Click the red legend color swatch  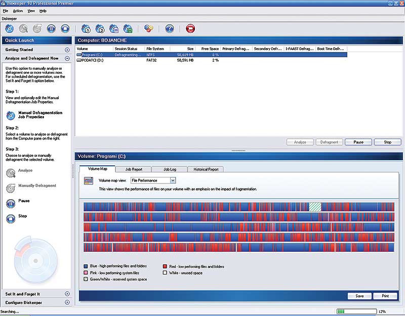point(165,266)
